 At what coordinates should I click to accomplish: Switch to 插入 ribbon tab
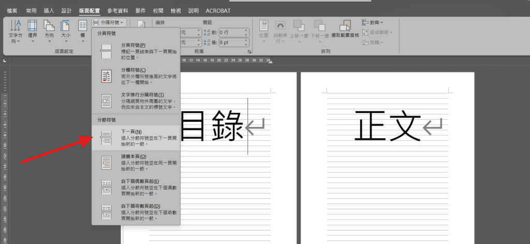(49, 10)
